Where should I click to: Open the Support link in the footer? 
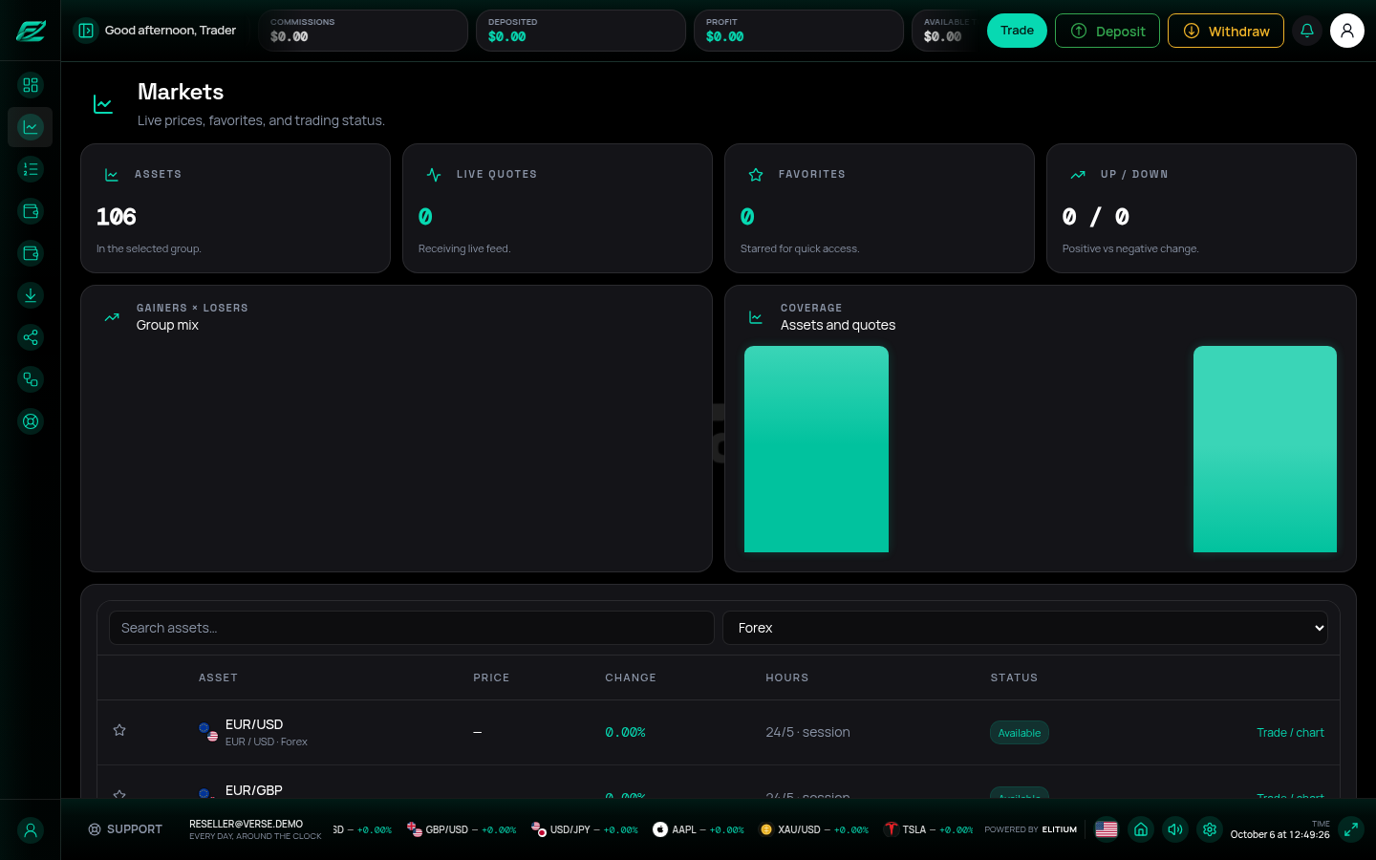coord(125,829)
